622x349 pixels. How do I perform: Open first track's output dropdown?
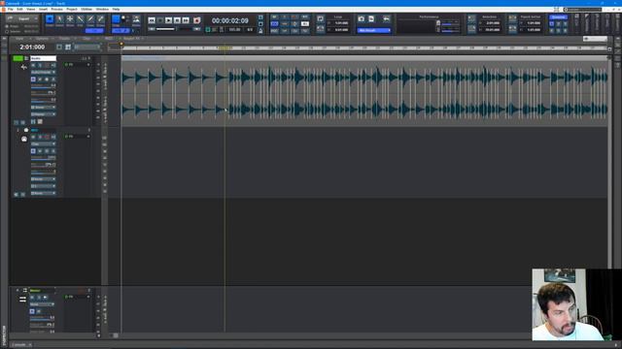point(43,114)
